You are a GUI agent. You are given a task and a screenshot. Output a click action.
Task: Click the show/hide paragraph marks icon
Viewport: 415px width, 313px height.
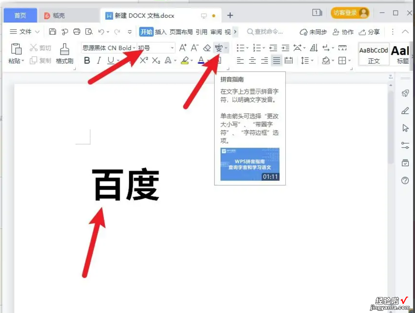326,48
